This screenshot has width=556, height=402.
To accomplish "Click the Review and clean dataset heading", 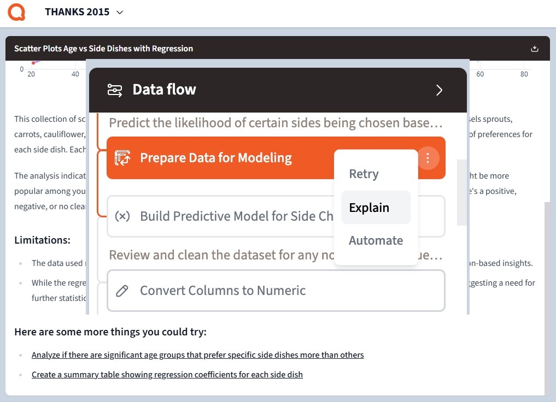I will 219,255.
